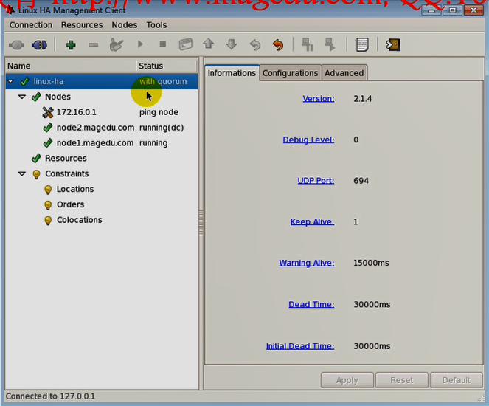Image resolution: width=489 pixels, height=406 pixels.
Task: Click the green checkmark beside Resources
Action: 36,159
